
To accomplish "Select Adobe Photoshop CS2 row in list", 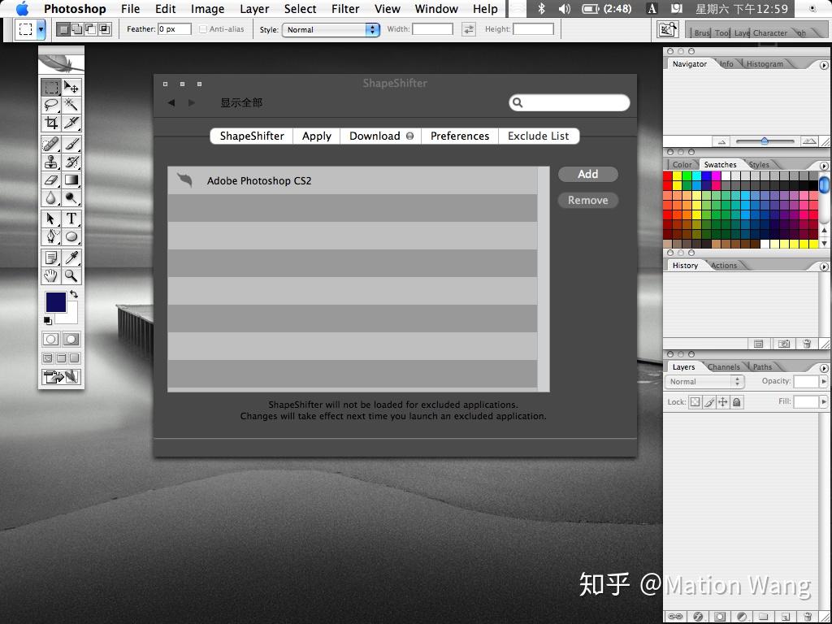I will [353, 180].
